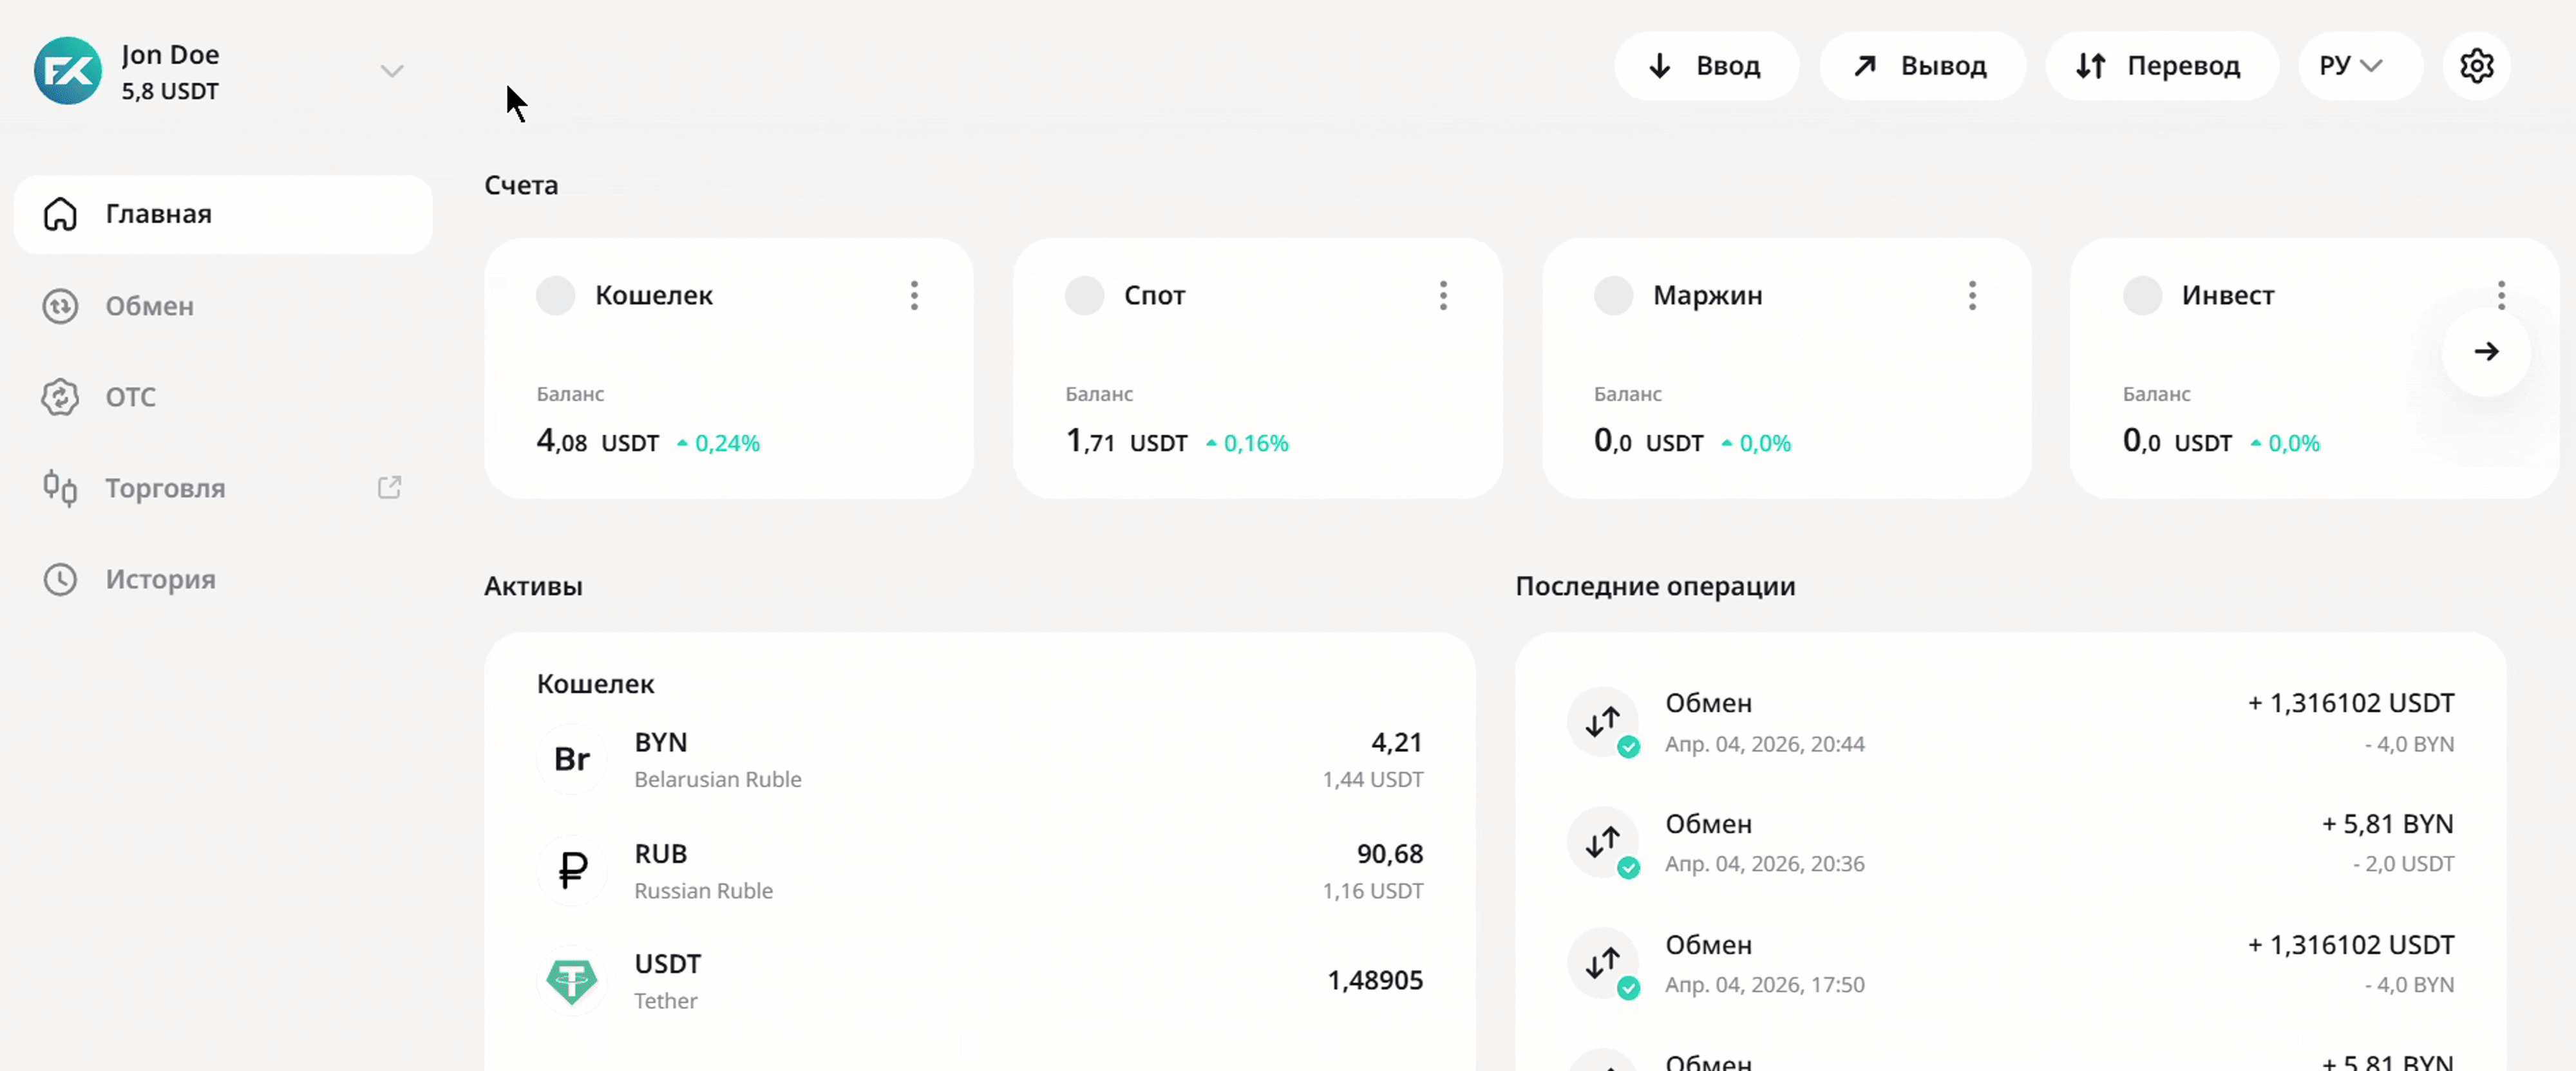Select Главная in sidebar menu
The image size is (2576, 1071).
coord(158,214)
